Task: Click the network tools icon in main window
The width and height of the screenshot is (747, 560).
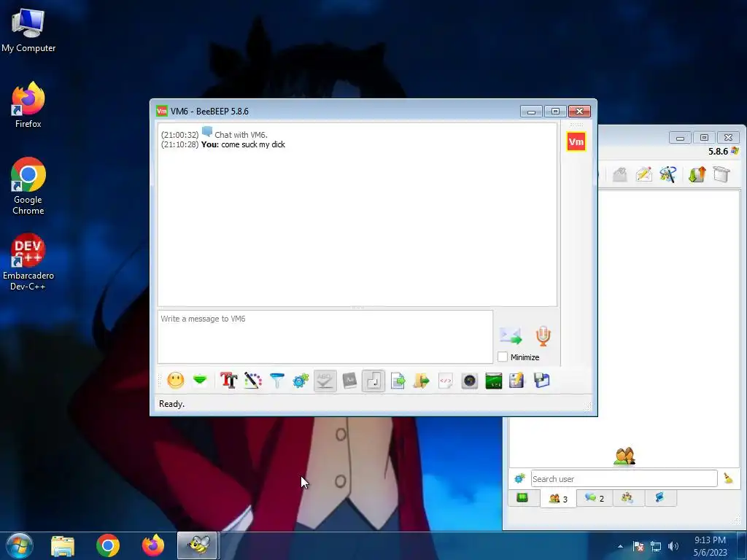Action: [668, 174]
